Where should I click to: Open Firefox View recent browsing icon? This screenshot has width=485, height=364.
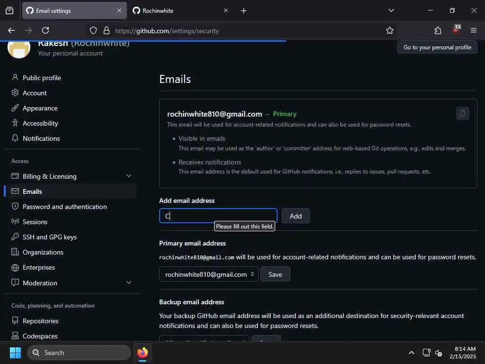coord(9,10)
